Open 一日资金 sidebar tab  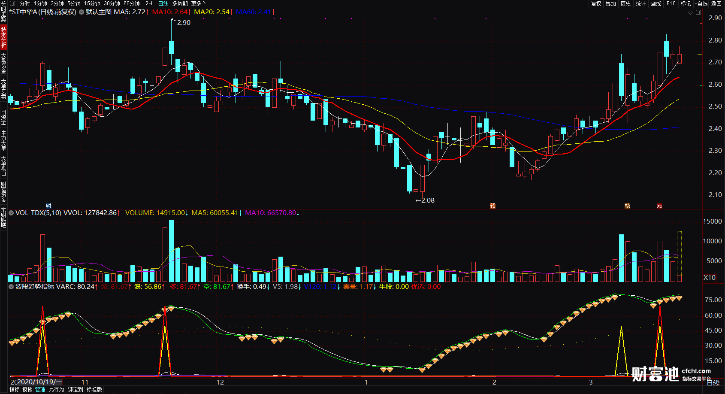click(x=3, y=115)
